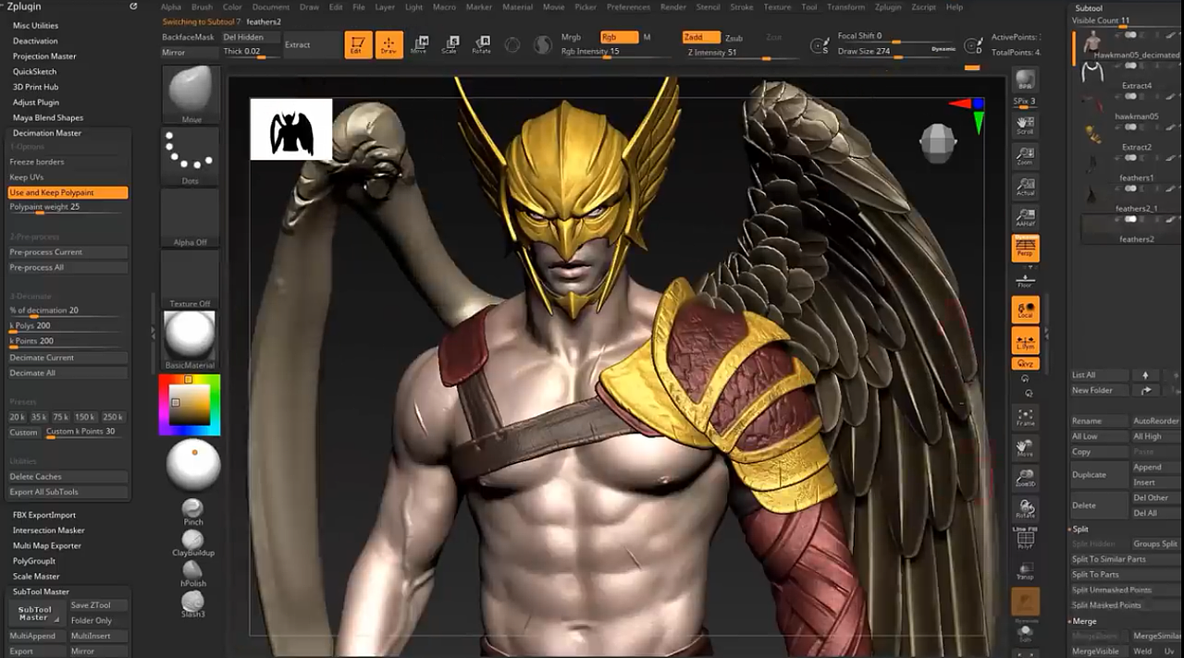Image resolution: width=1184 pixels, height=658 pixels.
Task: Click the Pre-process All button
Action: [68, 267]
